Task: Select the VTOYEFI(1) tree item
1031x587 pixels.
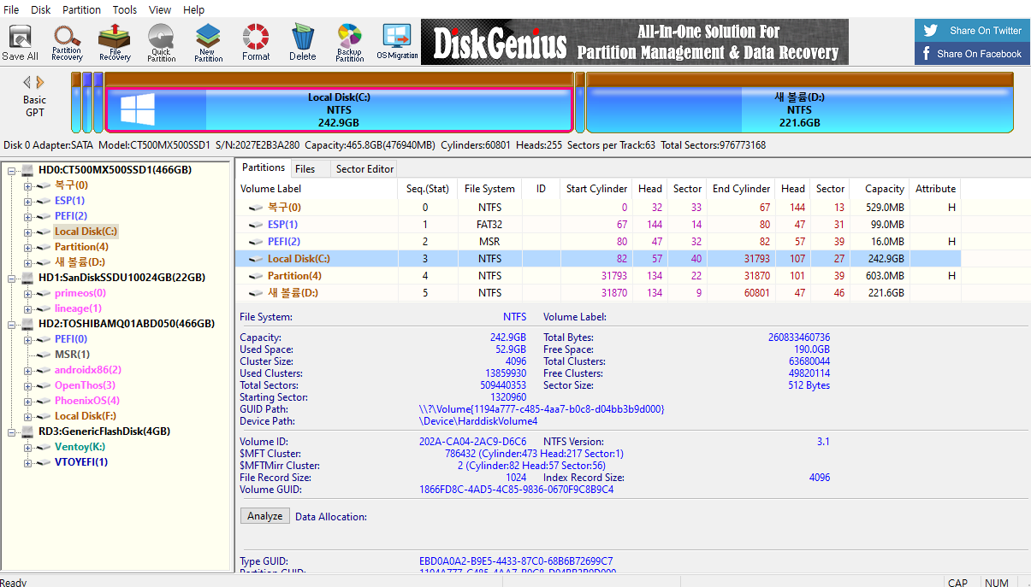Action: click(x=81, y=462)
